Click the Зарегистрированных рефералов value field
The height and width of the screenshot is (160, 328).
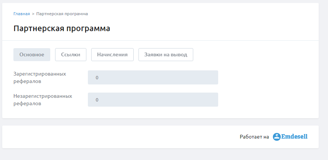(153, 77)
